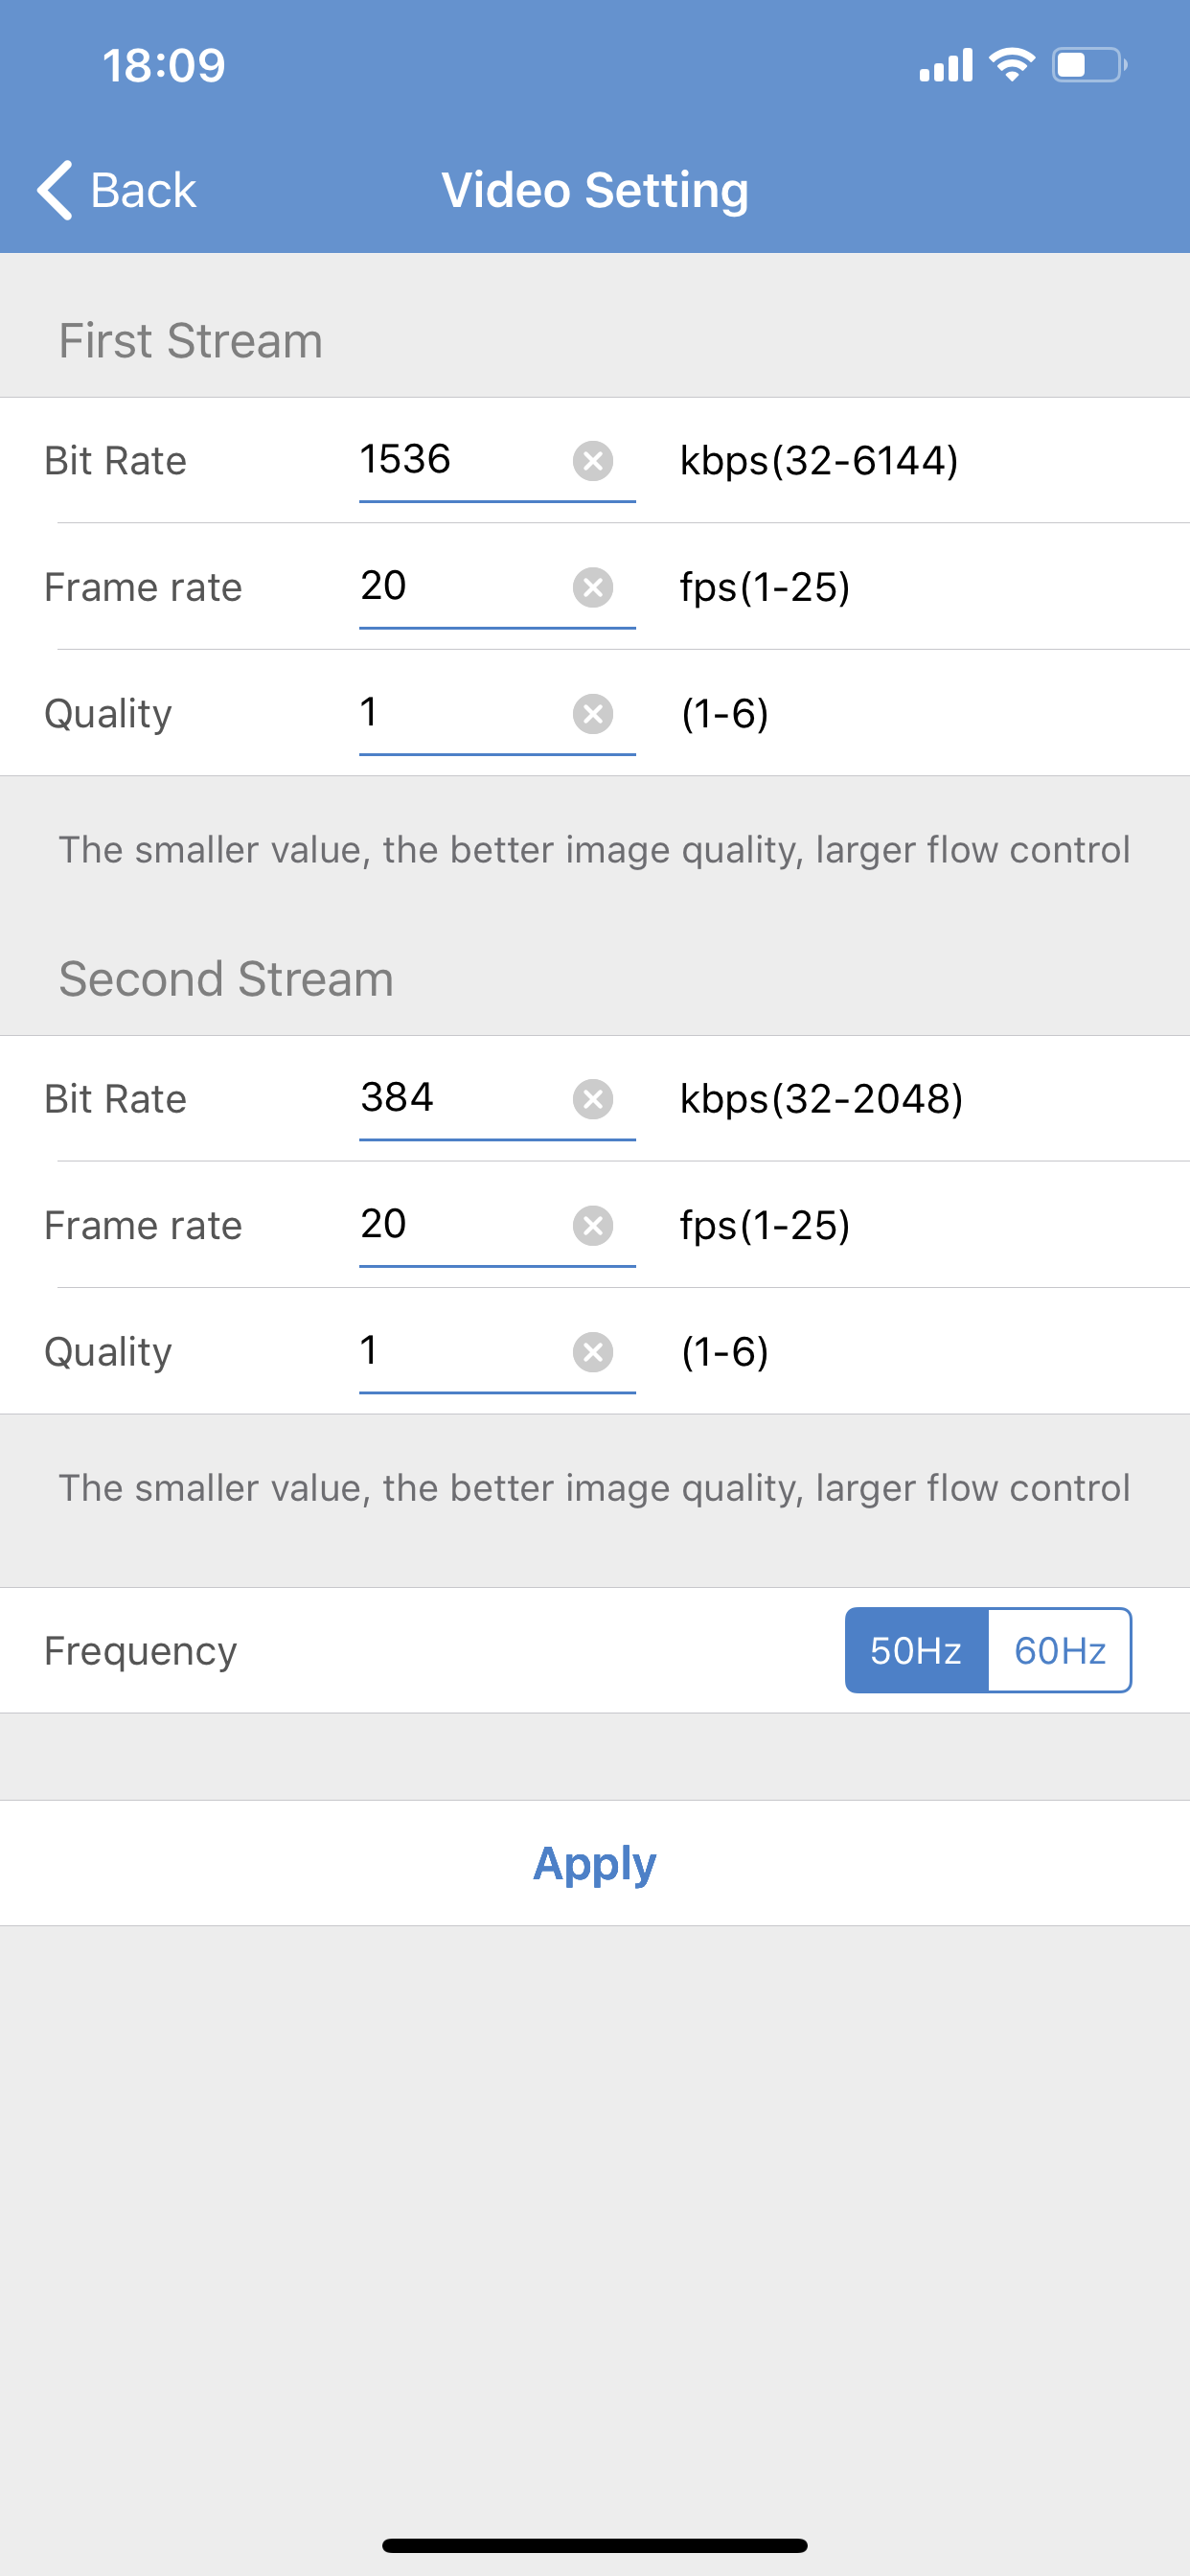Clear the Second Stream Frame rate value
This screenshot has height=2576, width=1190.
pyautogui.click(x=593, y=1225)
